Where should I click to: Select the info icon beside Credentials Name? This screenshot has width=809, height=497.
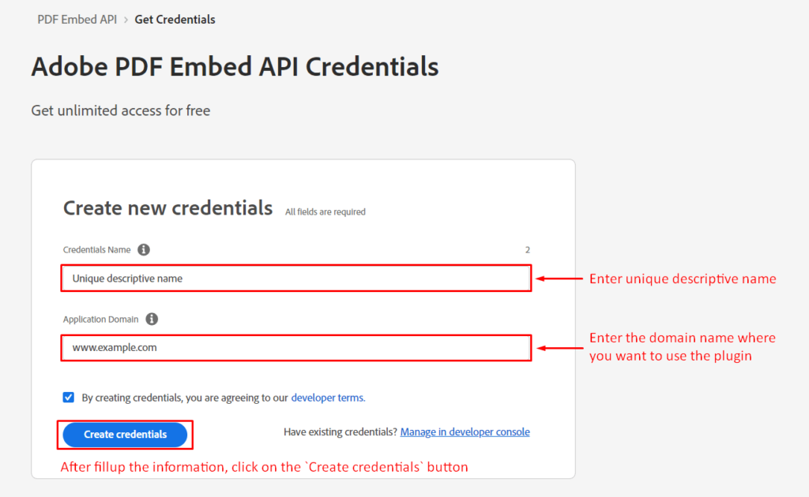coord(143,249)
